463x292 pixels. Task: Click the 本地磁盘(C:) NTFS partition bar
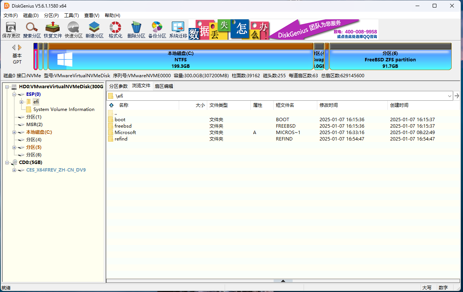[x=181, y=56]
